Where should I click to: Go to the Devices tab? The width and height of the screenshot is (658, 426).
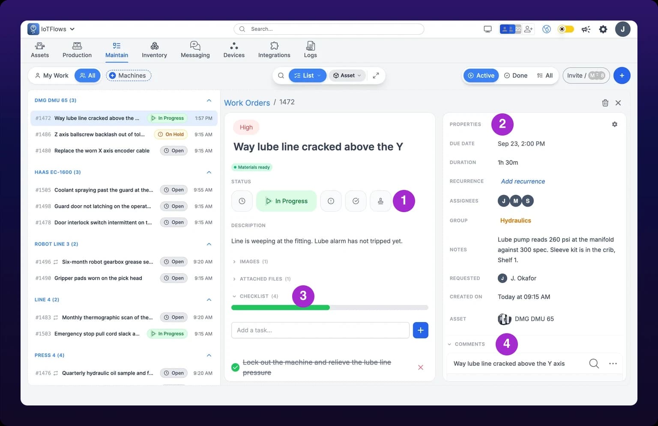coord(234,50)
